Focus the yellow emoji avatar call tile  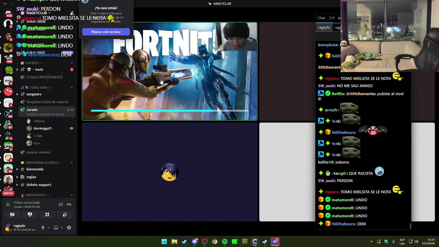169,172
